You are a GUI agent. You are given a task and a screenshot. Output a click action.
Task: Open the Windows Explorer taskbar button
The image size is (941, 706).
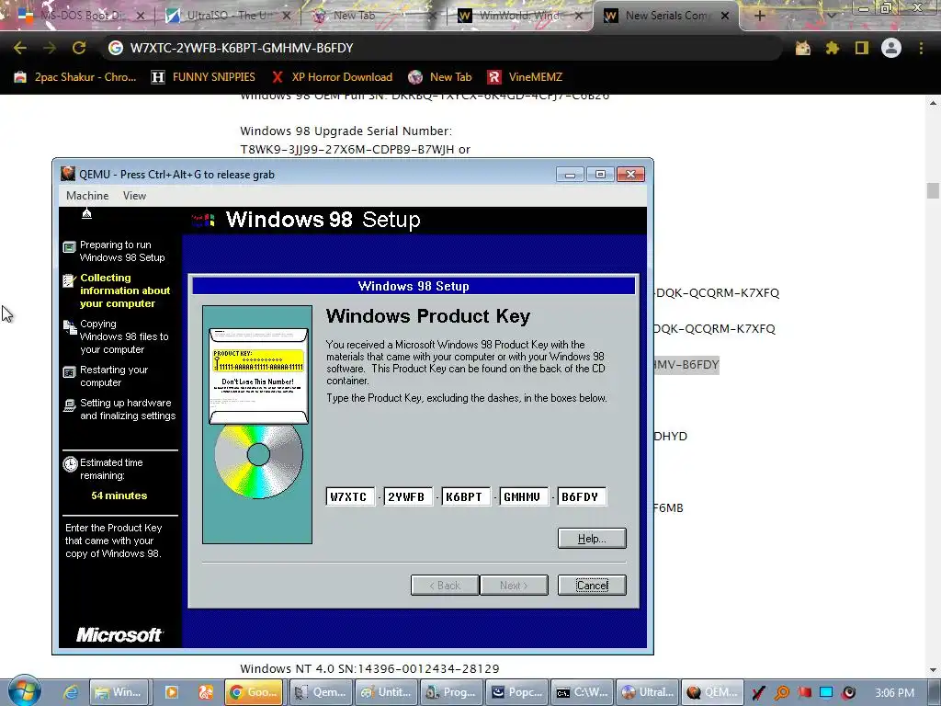point(119,692)
